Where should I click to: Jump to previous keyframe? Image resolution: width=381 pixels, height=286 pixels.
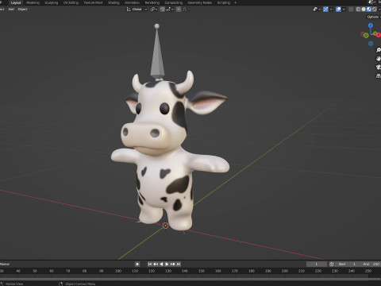[x=156, y=264]
